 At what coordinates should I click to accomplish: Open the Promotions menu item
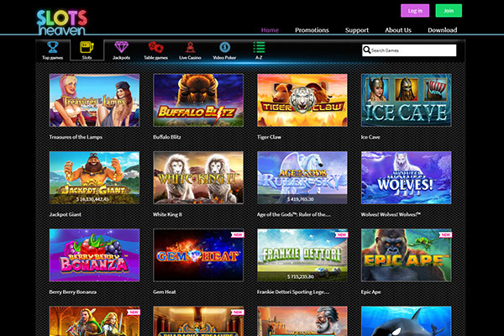[x=312, y=30]
